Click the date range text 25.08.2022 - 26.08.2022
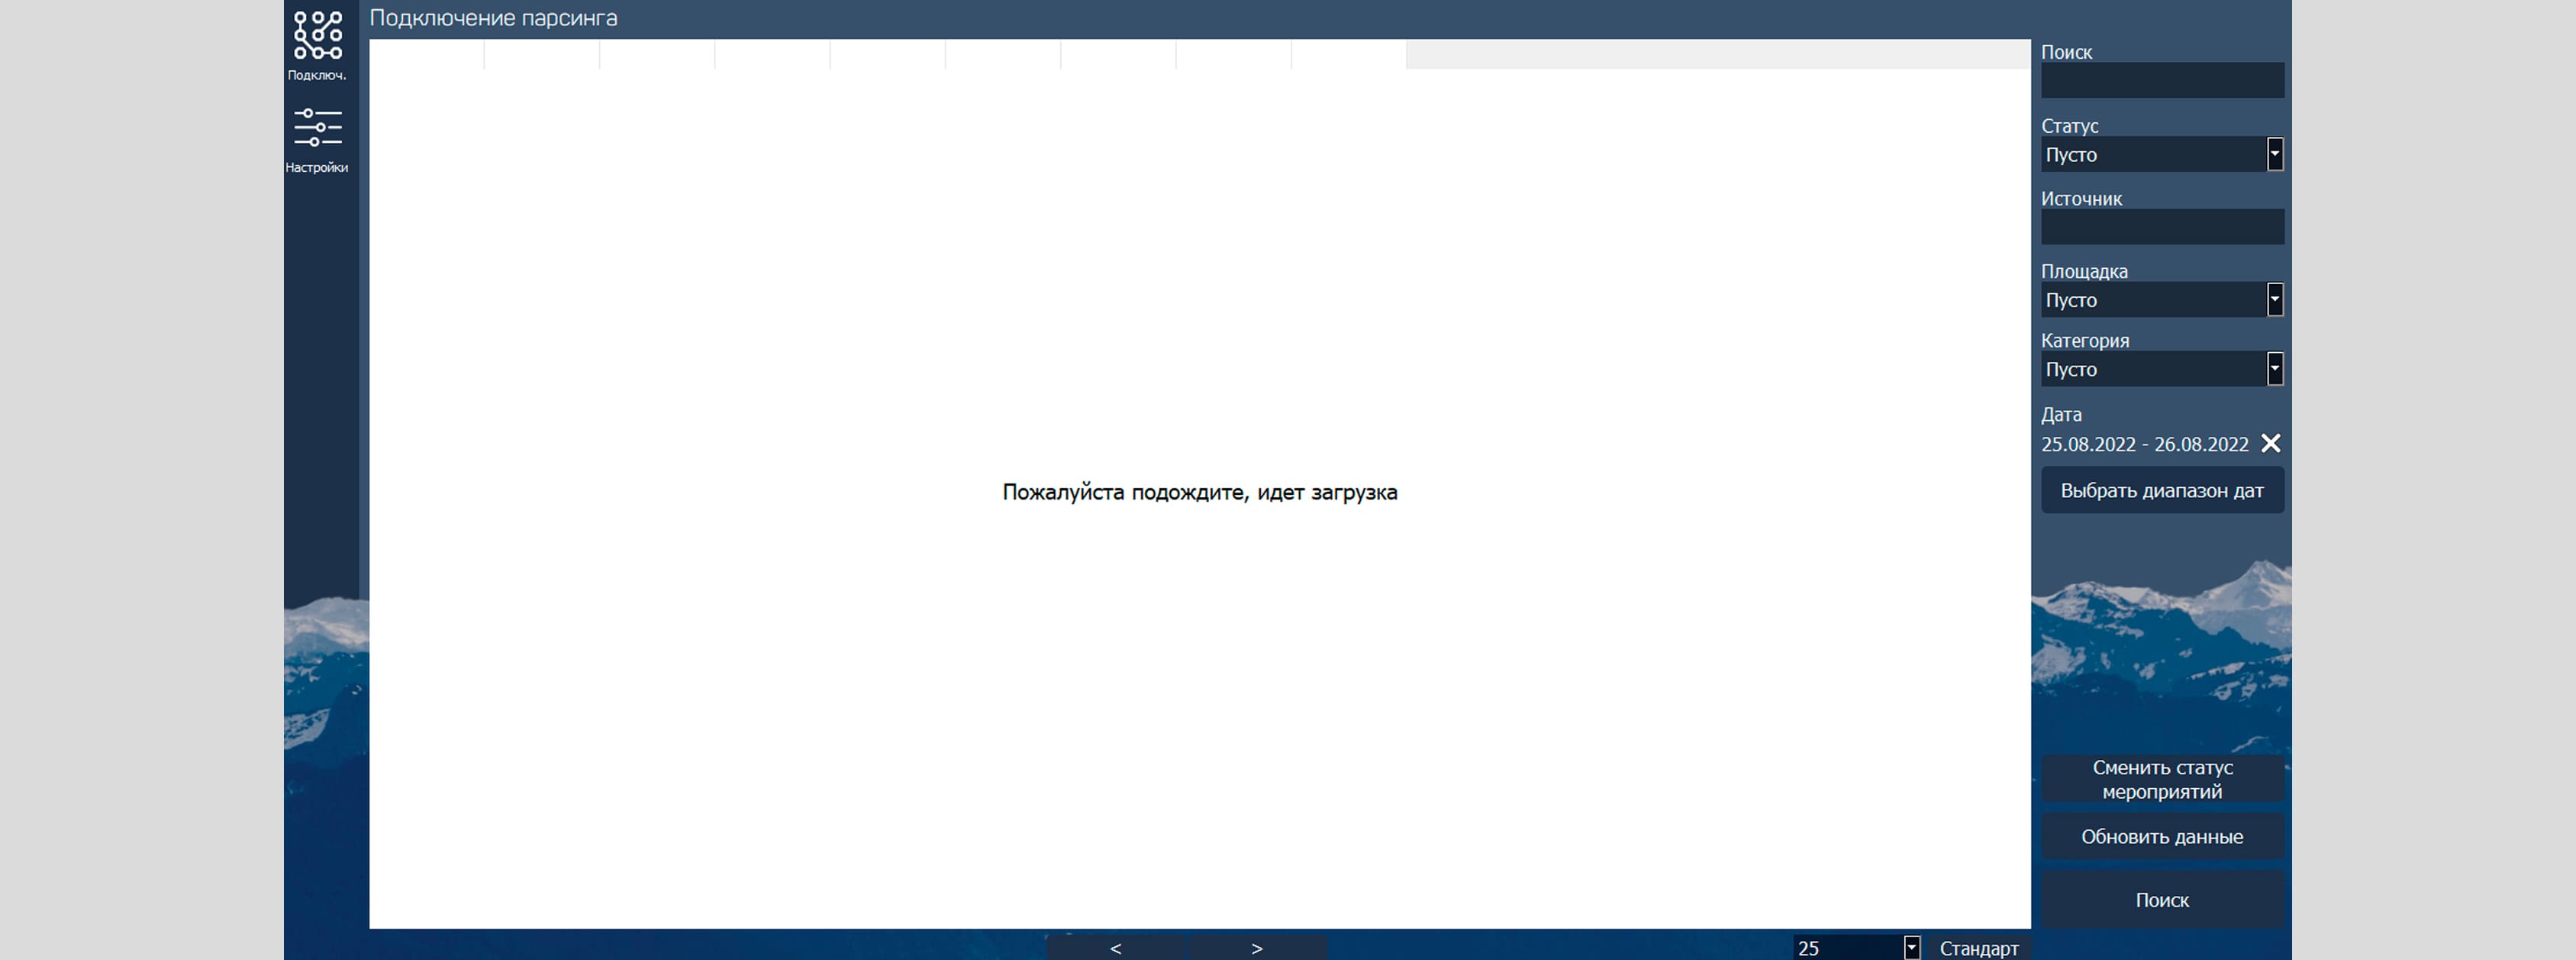Image resolution: width=2576 pixels, height=960 pixels. 2145,444
